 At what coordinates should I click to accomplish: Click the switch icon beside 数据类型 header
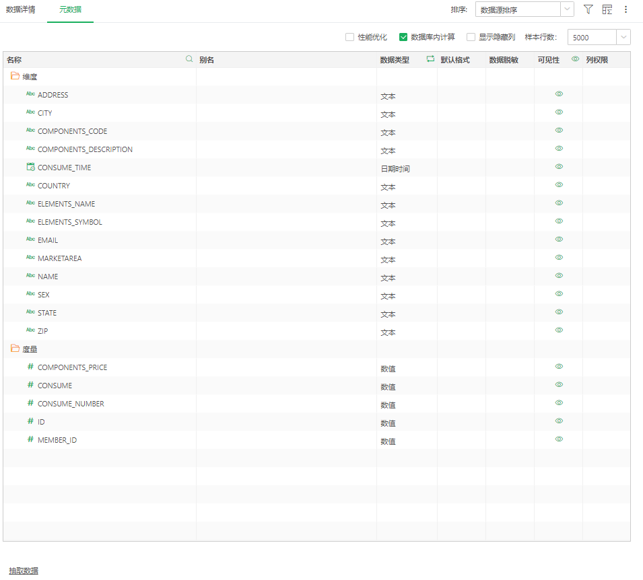[x=430, y=59]
